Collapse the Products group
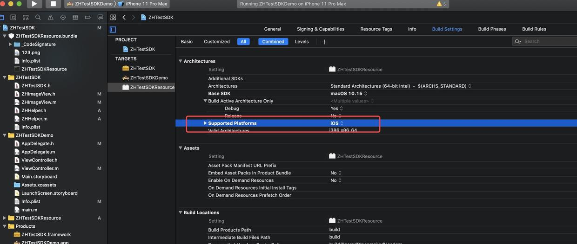The height and width of the screenshot is (244, 577). tap(5, 226)
